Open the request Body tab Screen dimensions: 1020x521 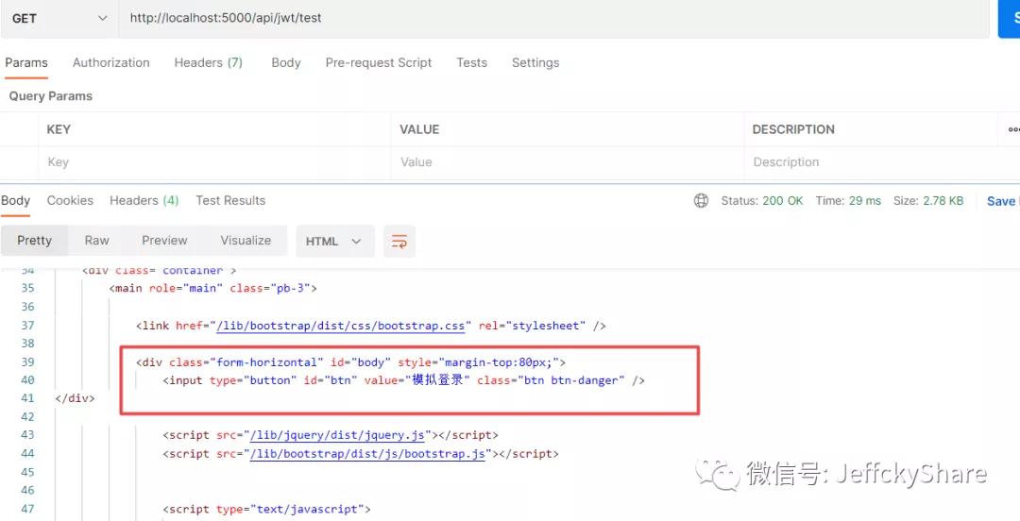tap(286, 62)
